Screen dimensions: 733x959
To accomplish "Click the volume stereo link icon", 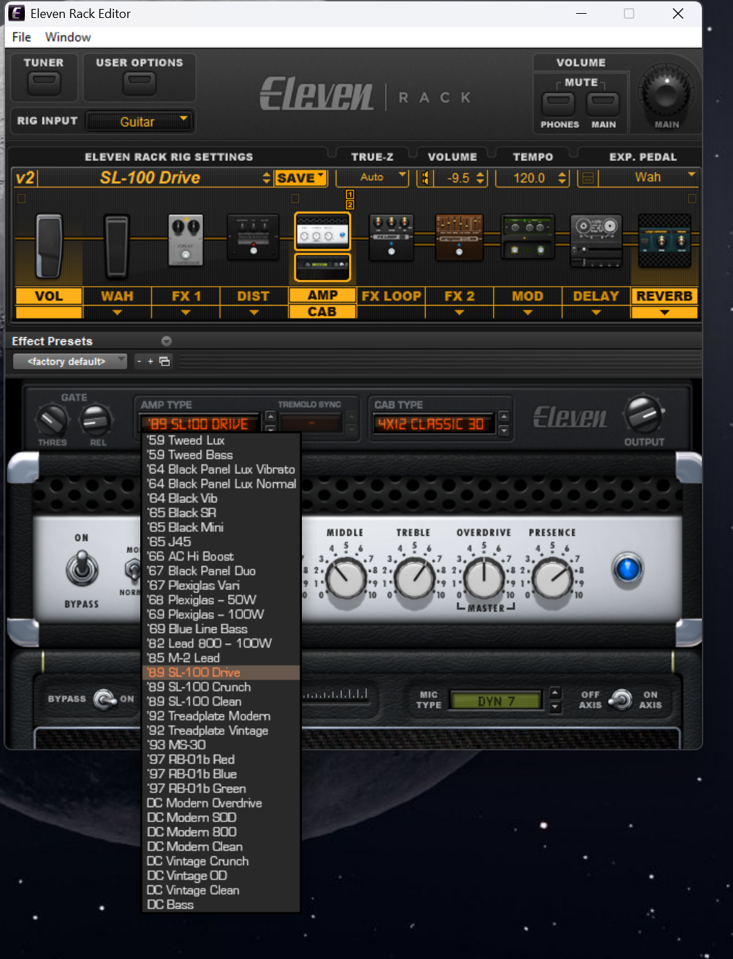I will [x=425, y=178].
